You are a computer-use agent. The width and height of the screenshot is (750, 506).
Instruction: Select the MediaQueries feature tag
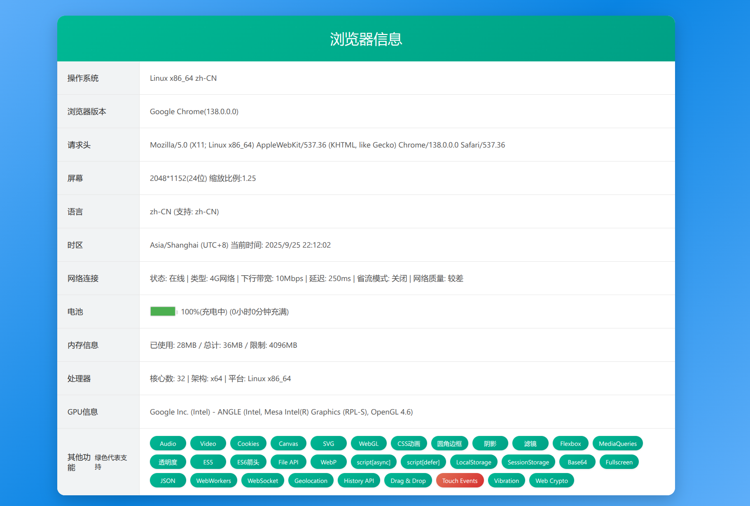pyautogui.click(x=617, y=443)
